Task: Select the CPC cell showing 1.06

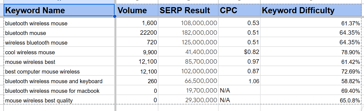Action: point(239,81)
